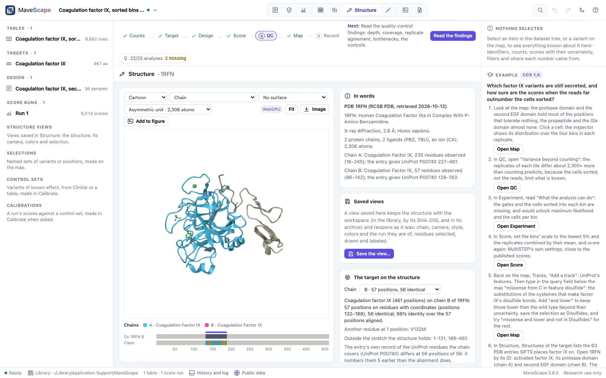Click the On 1RFN B coverage track bar
Screen dimensions: 606x378
pos(242,337)
